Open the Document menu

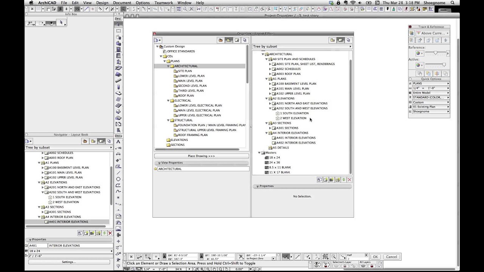coord(122,3)
